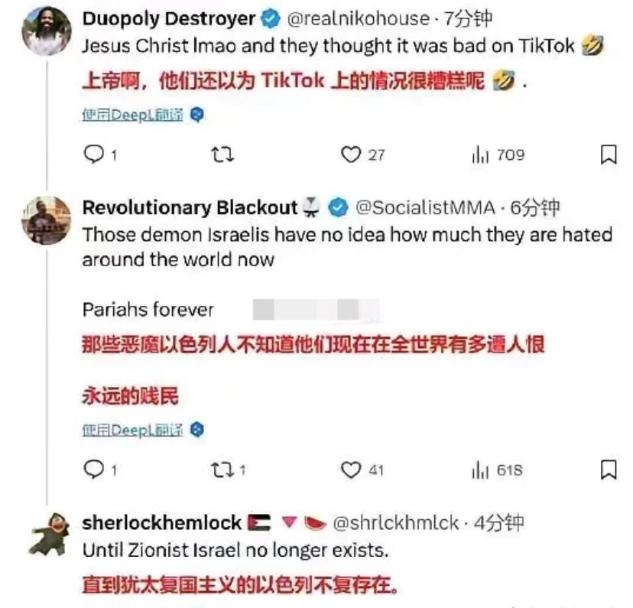
Task: Like the tweet with 41 likes
Action: coord(350,470)
